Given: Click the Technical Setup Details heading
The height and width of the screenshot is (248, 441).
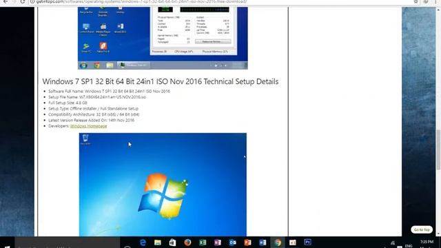Looking at the screenshot, I should click(x=161, y=81).
